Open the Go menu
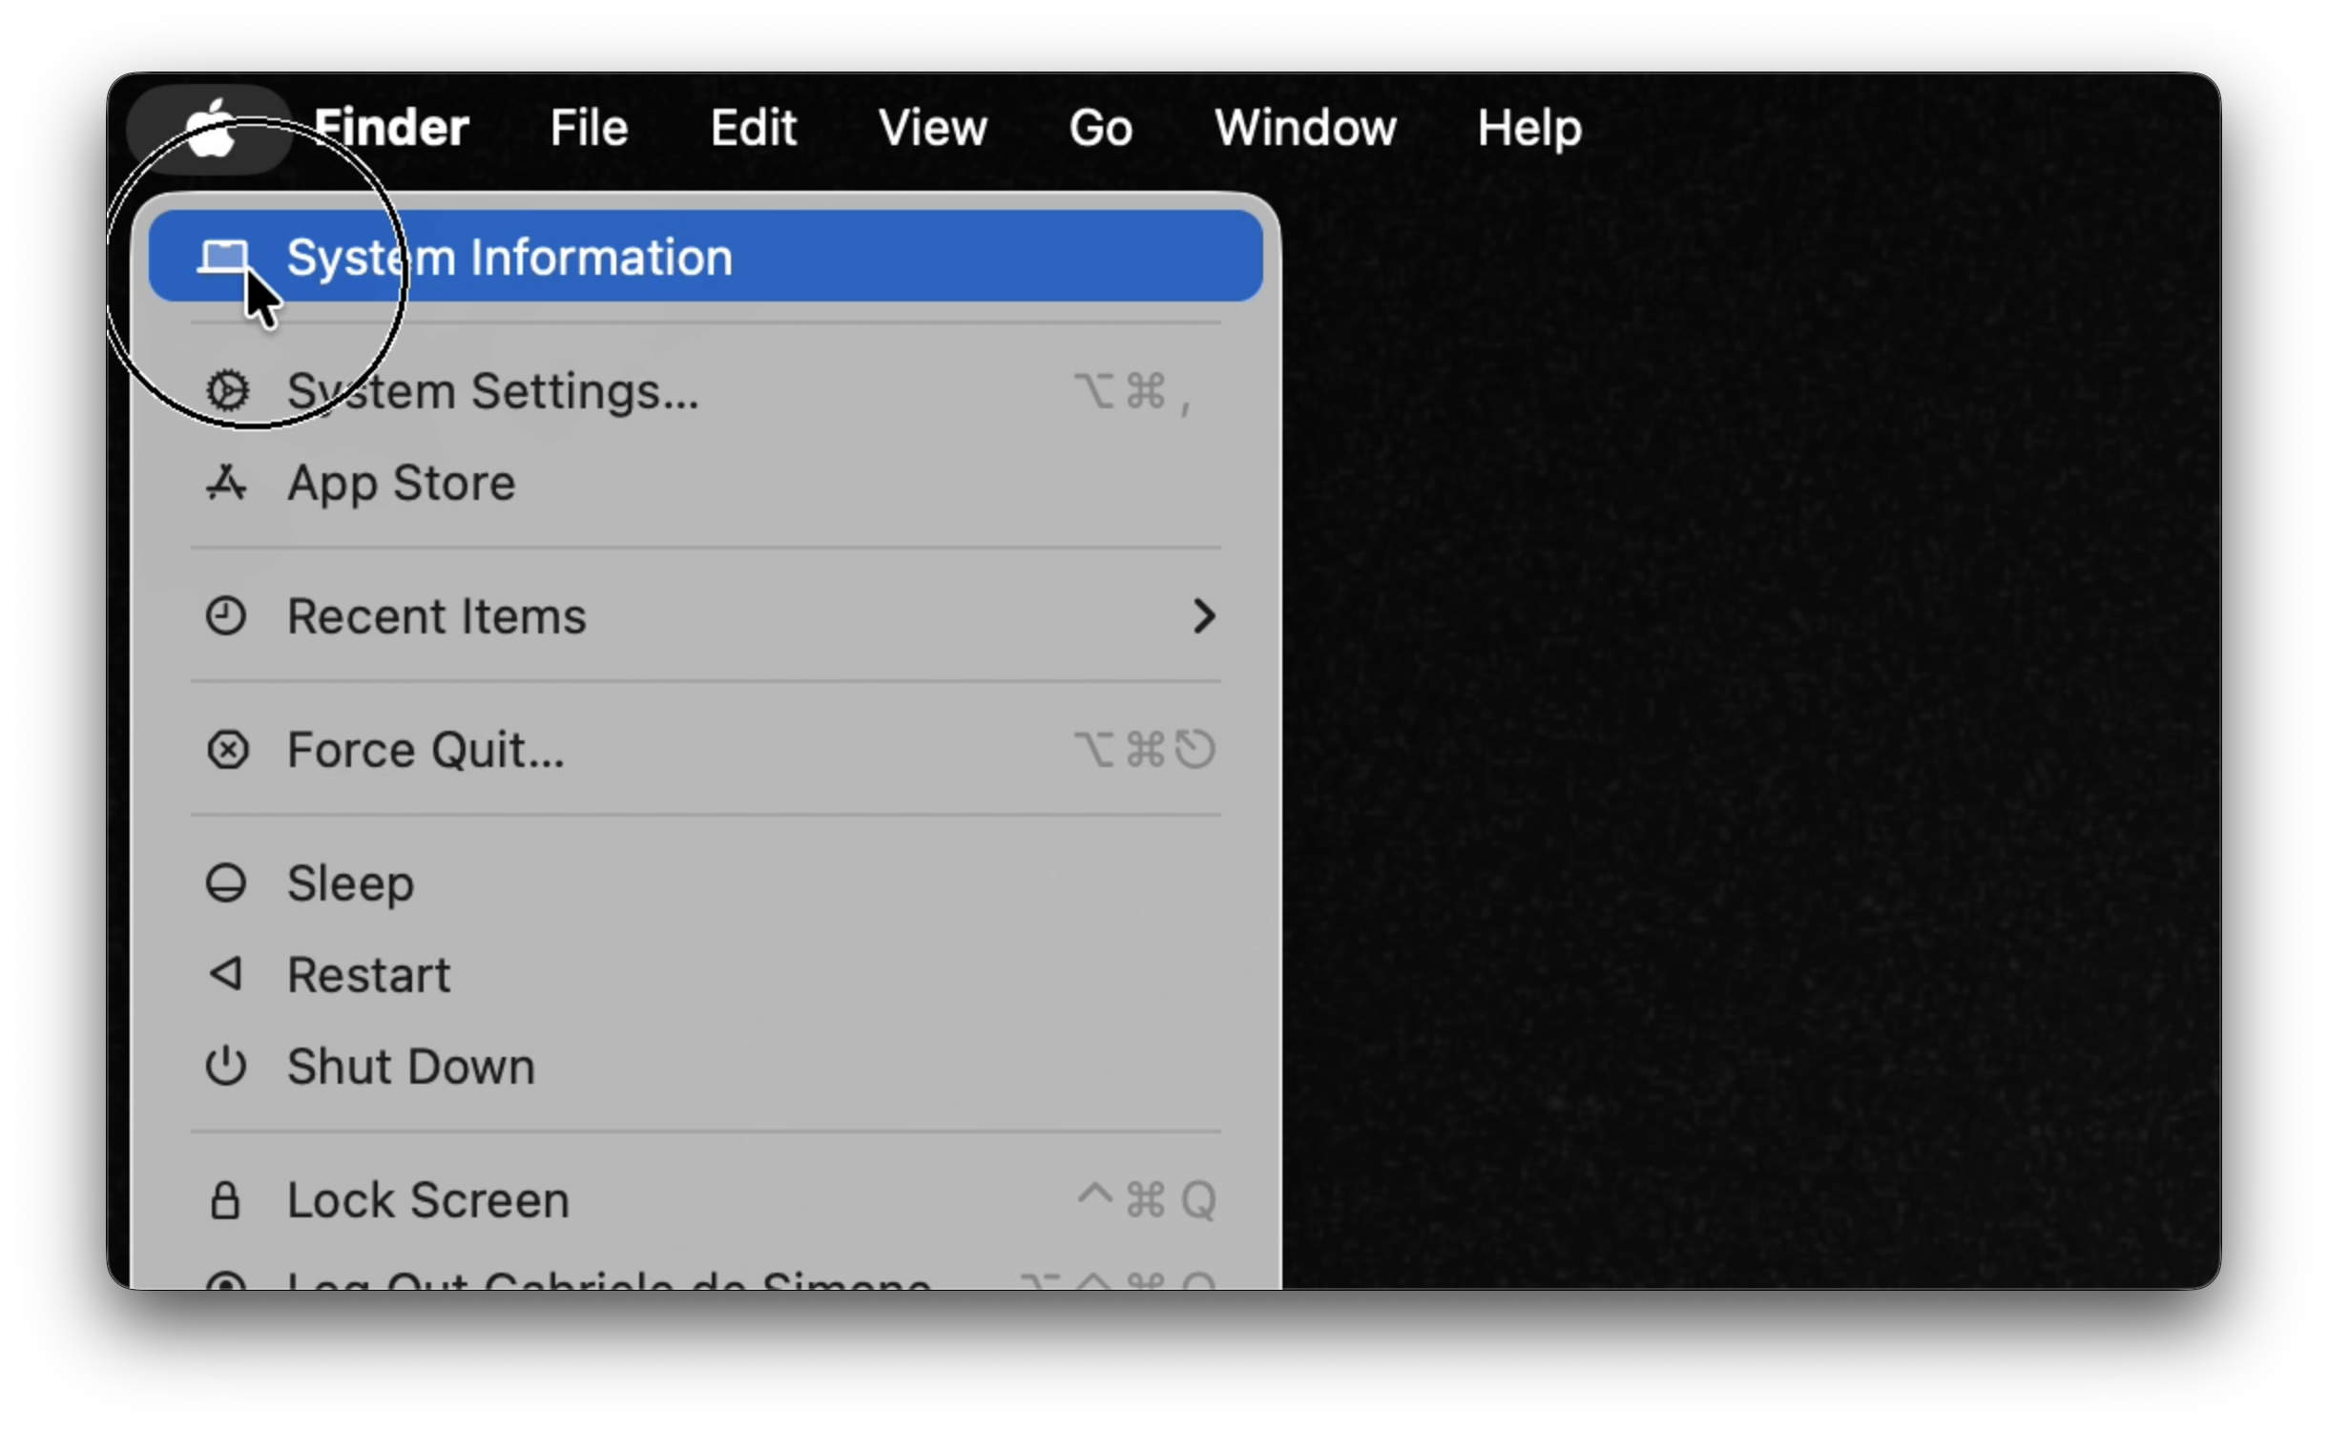This screenshot has width=2328, height=1431. pyautogui.click(x=1100, y=128)
